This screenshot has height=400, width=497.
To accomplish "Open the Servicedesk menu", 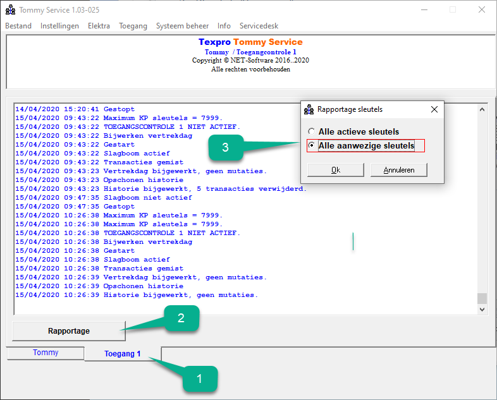I will [259, 26].
